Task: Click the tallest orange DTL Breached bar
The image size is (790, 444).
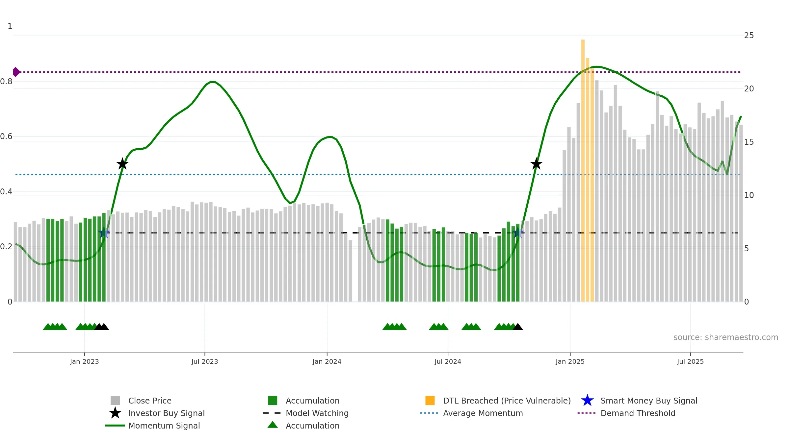Action: [x=583, y=170]
